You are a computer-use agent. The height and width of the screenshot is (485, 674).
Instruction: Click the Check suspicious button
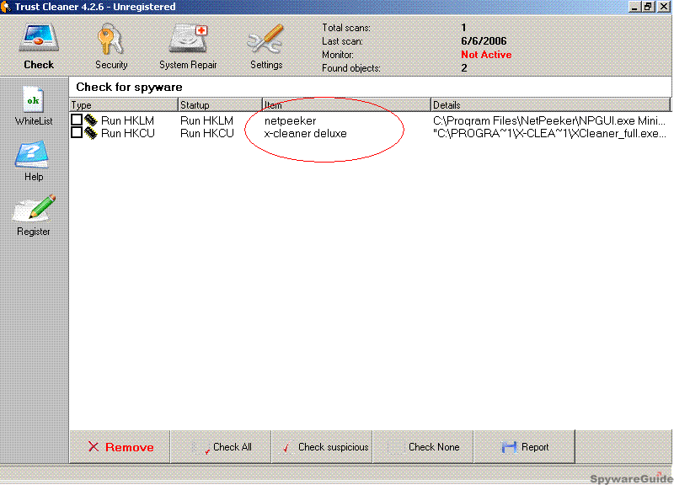pos(322,447)
